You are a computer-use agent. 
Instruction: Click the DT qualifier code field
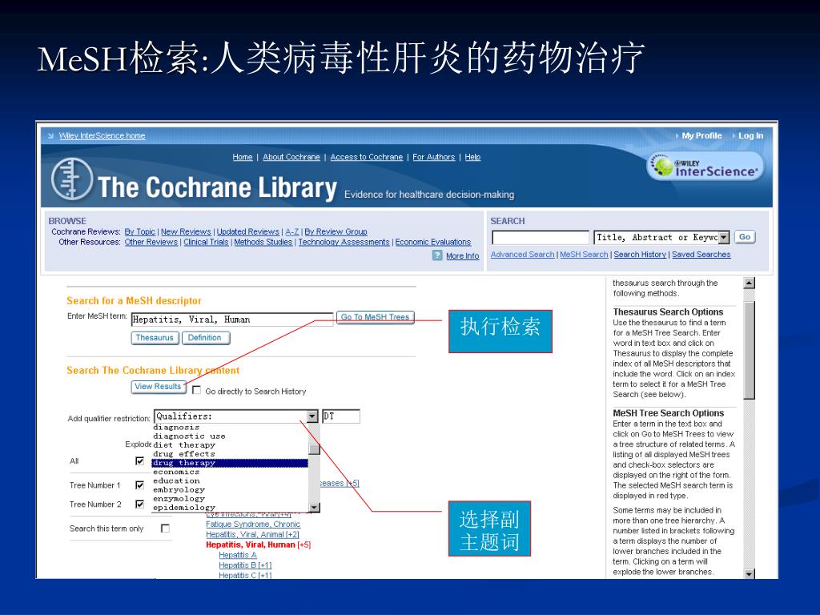(341, 416)
